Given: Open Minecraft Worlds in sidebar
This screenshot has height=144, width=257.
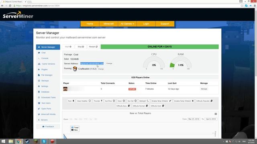Looking at the screenshot, I should [48, 114].
